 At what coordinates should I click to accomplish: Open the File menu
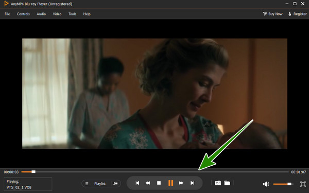[7, 14]
